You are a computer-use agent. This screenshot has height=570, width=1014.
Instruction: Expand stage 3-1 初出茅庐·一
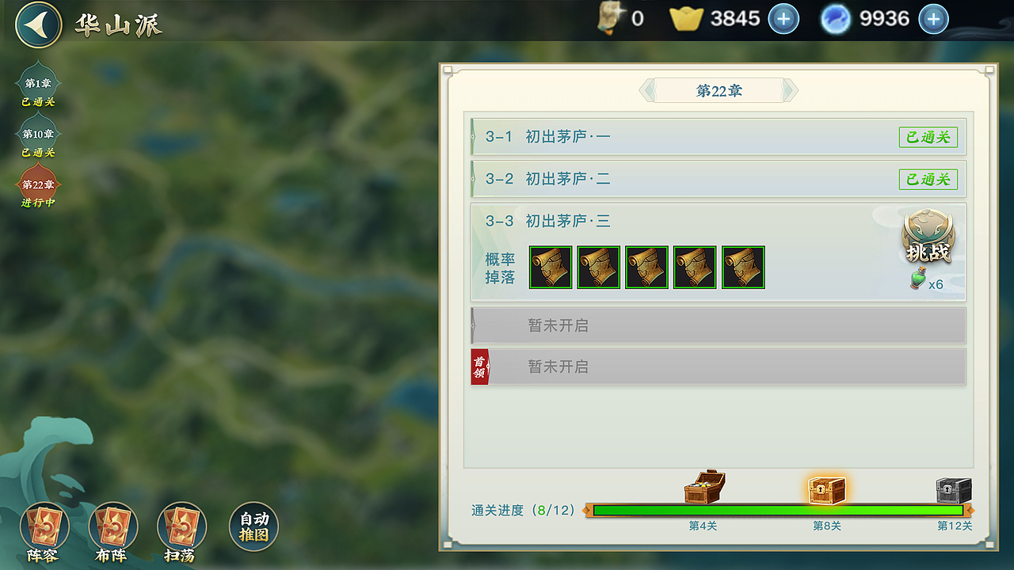click(x=719, y=137)
